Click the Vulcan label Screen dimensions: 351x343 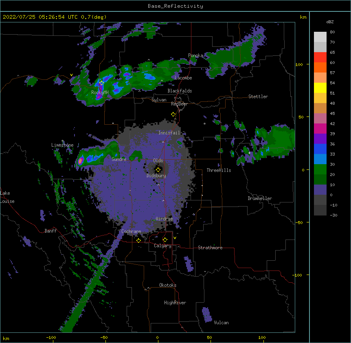click(221, 323)
